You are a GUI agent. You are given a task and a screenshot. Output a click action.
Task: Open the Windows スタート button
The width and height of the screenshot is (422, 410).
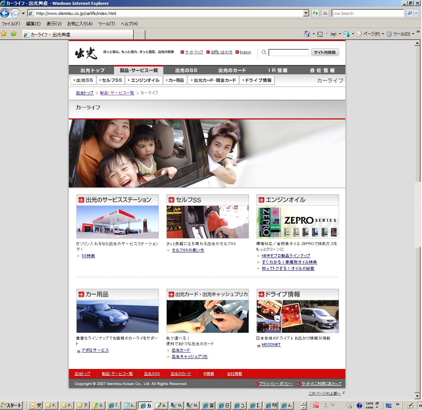pyautogui.click(x=11, y=405)
